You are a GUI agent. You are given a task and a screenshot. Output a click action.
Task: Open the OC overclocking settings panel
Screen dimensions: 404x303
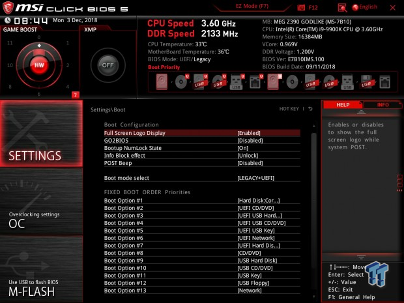tap(41, 201)
